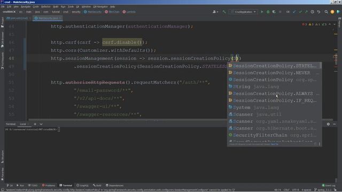342x192 pixels.
Task: Click the JetBrains Toolbox icon at far right
Action: (x=338, y=12)
